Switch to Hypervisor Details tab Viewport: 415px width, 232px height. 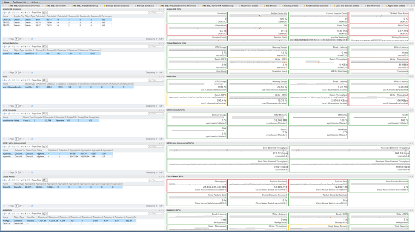(x=249, y=6)
